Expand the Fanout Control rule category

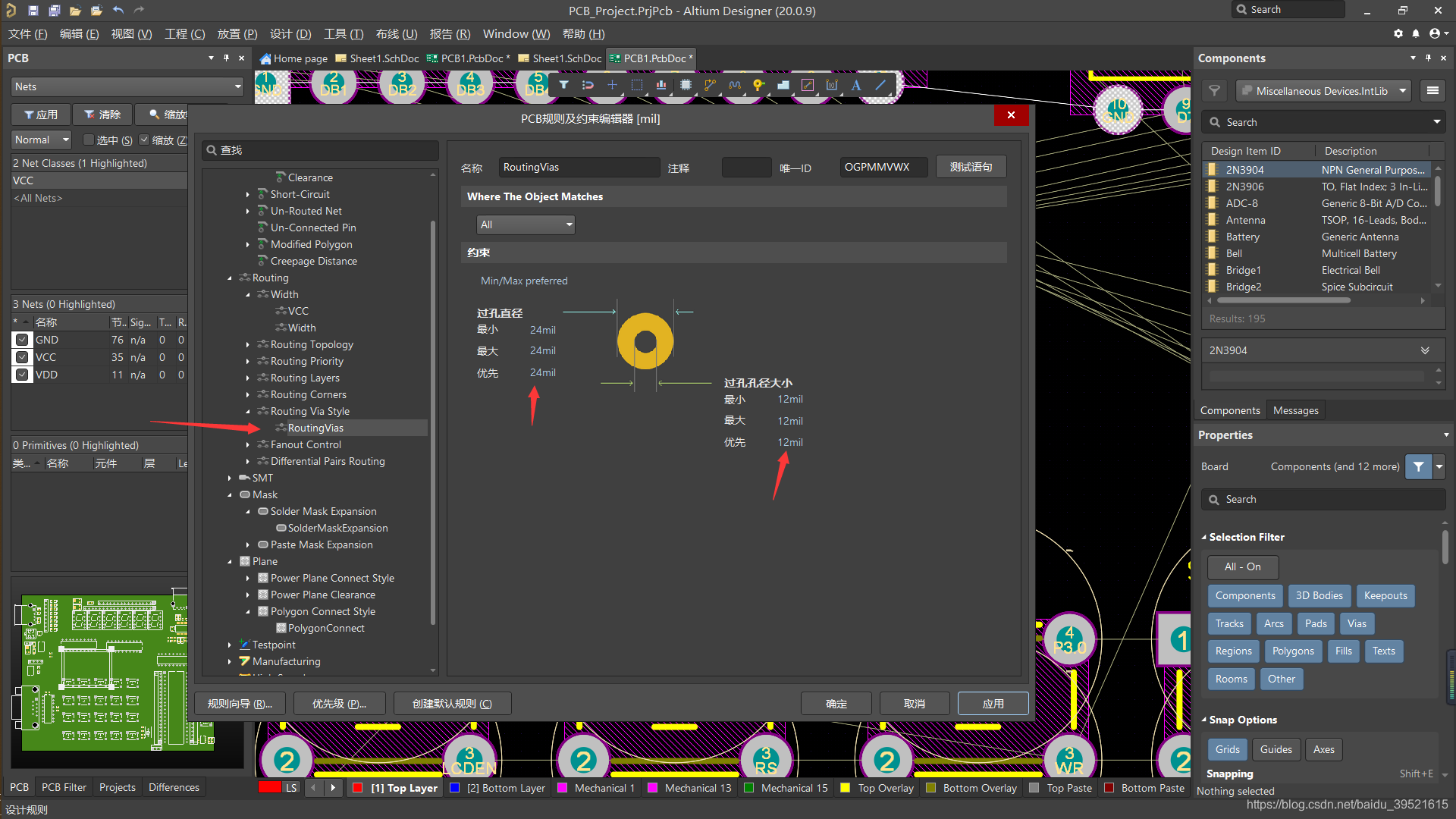pyautogui.click(x=248, y=445)
